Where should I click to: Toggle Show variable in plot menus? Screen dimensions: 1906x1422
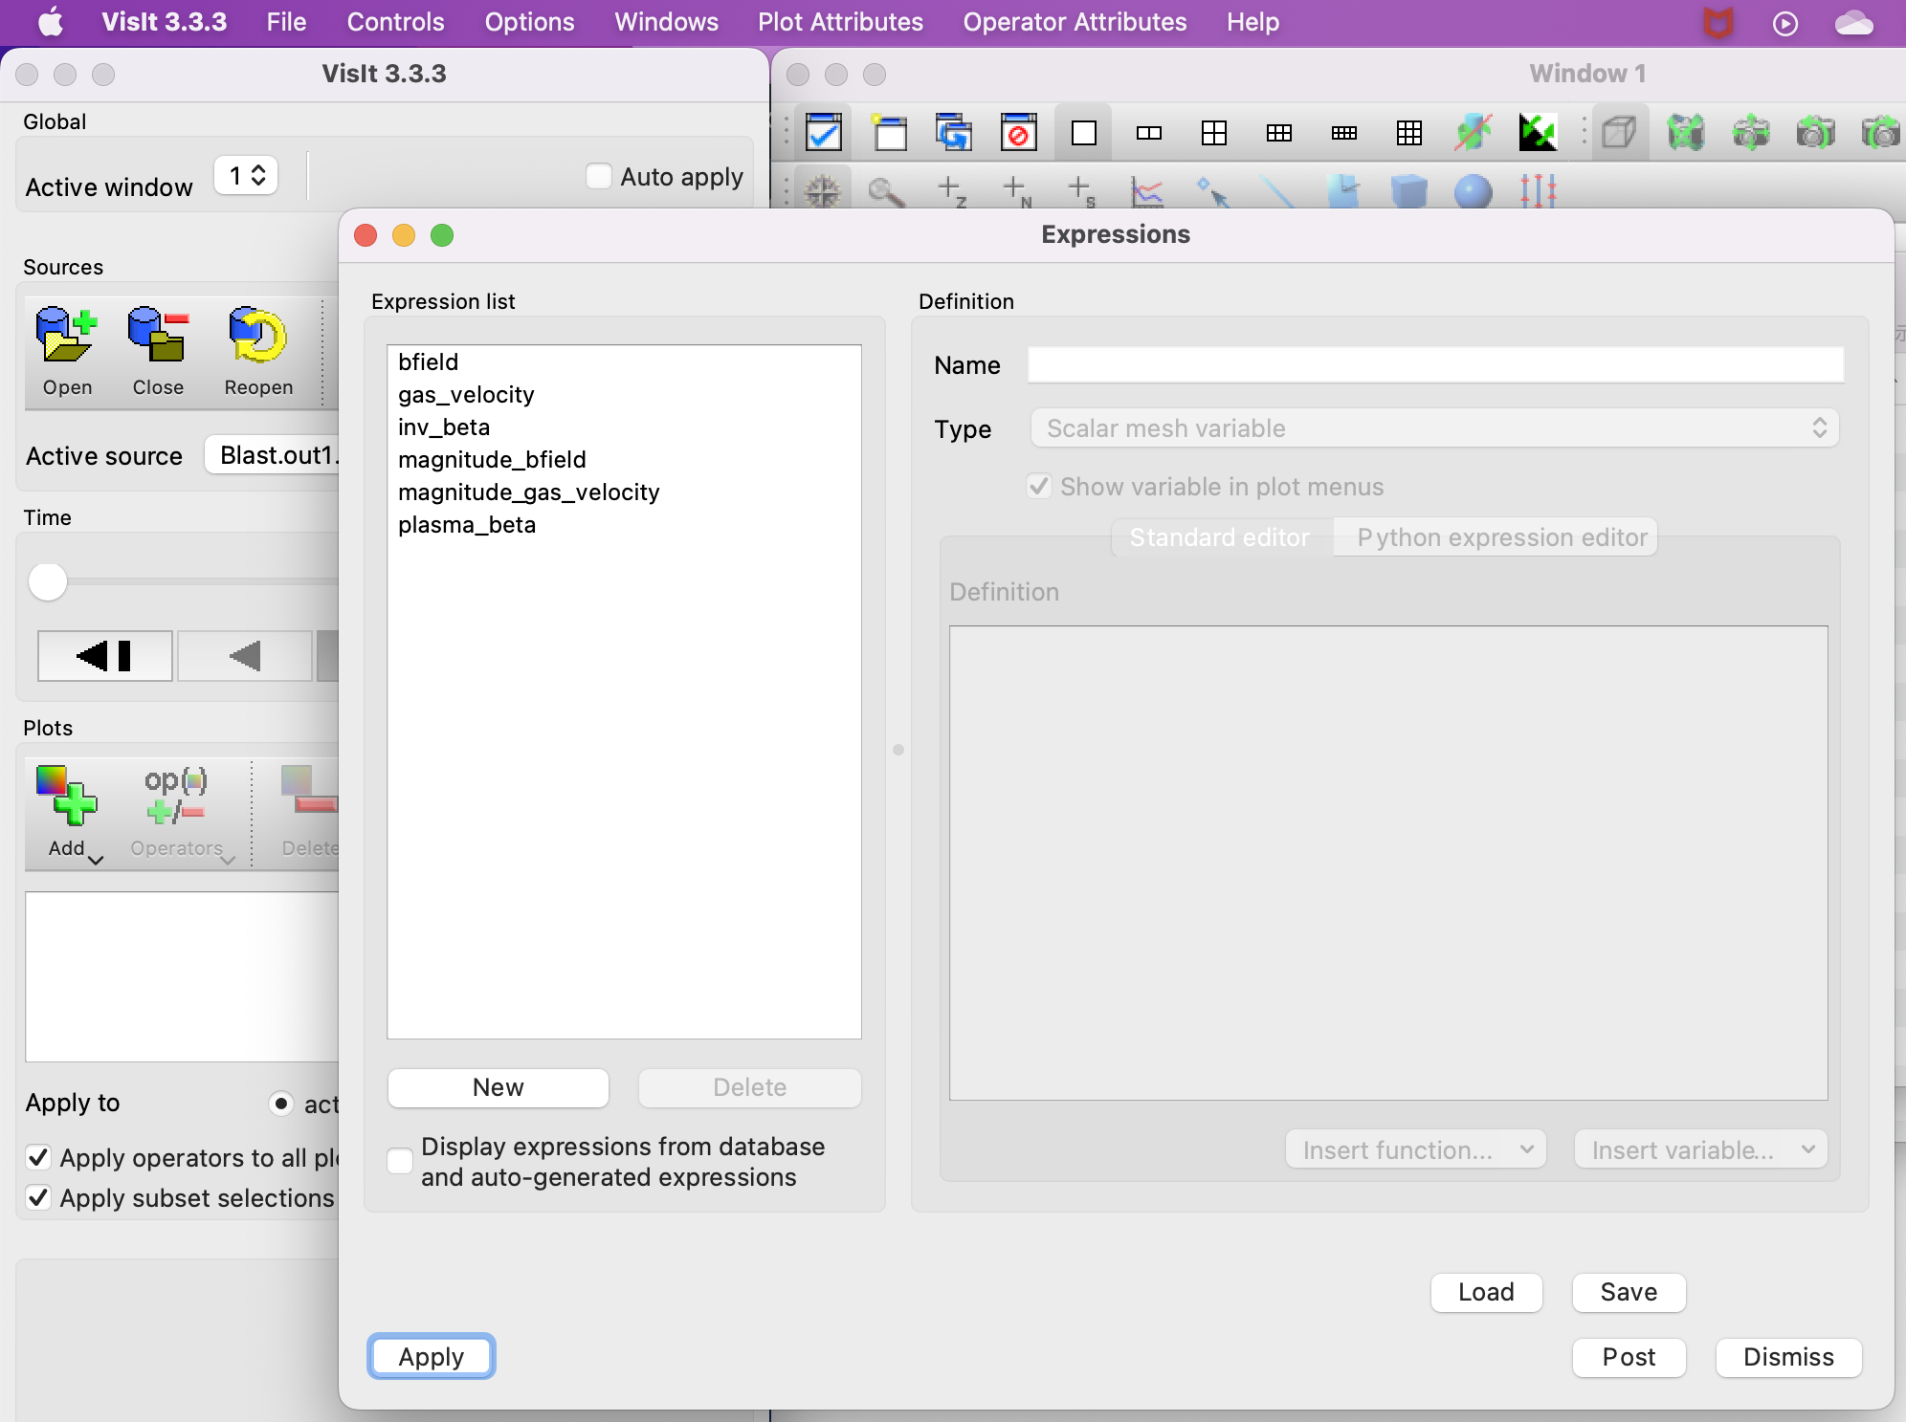pyautogui.click(x=1039, y=487)
